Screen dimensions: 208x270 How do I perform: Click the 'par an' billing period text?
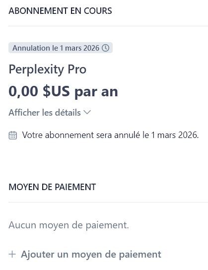(x=96, y=92)
